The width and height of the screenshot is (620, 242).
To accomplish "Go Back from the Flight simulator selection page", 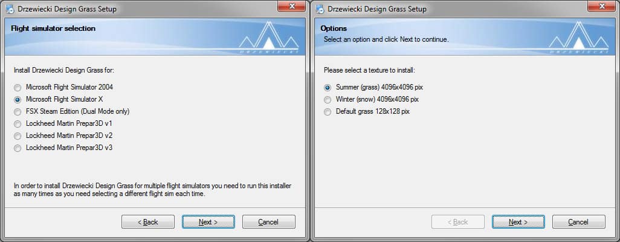I will [148, 222].
